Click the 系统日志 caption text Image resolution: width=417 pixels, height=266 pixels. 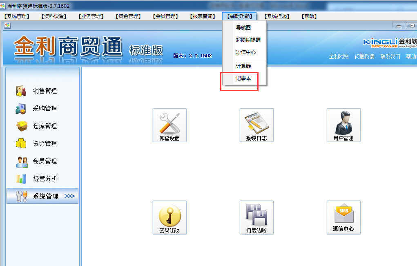pyautogui.click(x=256, y=138)
